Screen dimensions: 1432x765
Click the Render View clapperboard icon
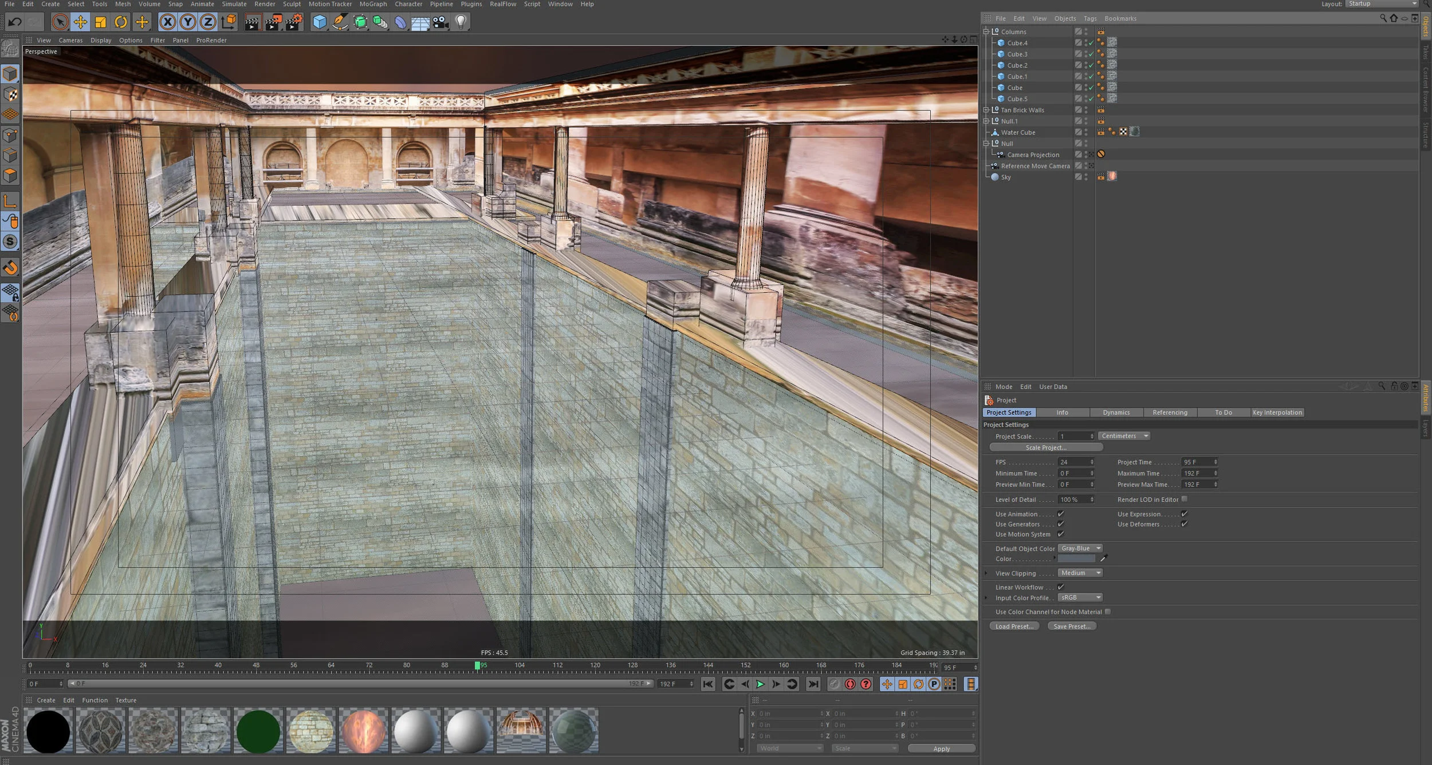252,22
